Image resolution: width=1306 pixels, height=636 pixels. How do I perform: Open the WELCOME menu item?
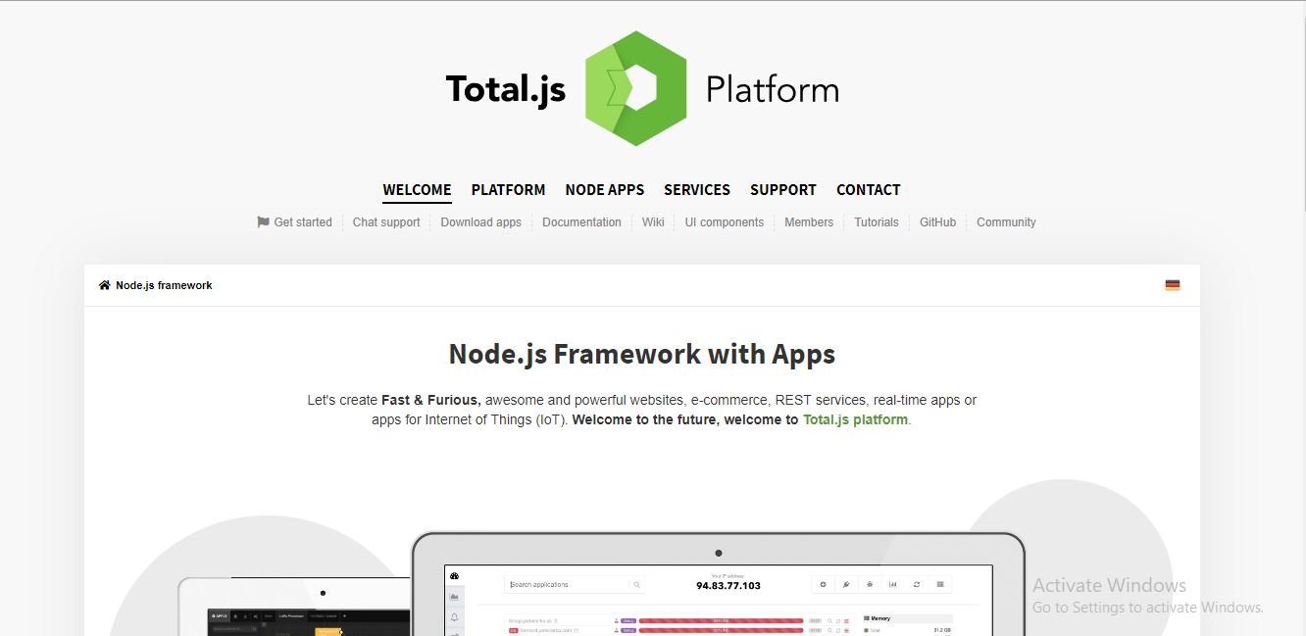[417, 190]
